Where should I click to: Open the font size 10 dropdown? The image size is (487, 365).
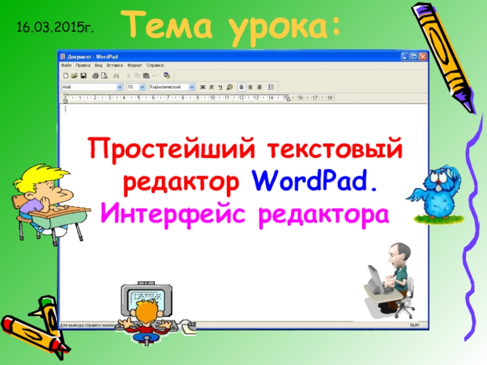142,87
